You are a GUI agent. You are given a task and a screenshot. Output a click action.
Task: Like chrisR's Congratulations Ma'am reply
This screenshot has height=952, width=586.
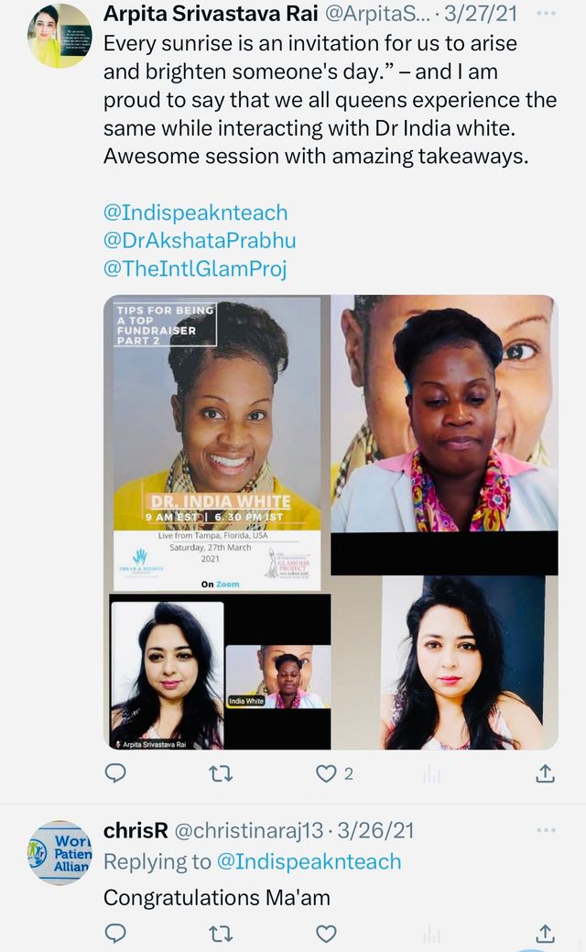(x=326, y=933)
